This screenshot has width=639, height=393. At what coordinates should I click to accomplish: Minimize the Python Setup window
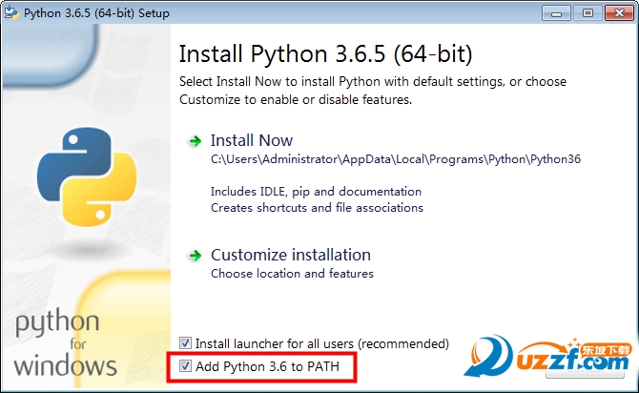[x=557, y=11]
